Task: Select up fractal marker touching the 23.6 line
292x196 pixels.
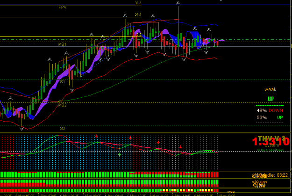Action: (x=125, y=15)
